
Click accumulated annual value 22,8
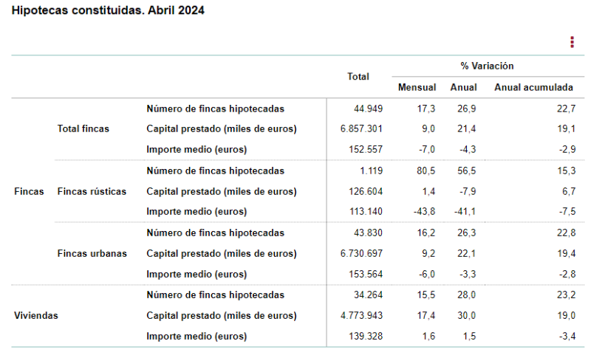[567, 233]
